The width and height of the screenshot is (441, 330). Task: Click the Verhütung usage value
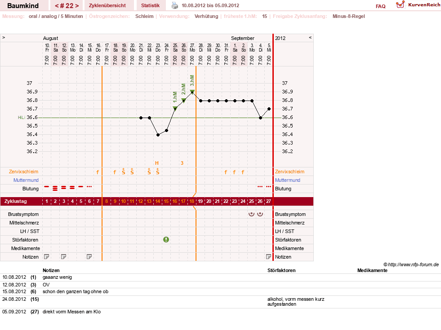pos(206,16)
